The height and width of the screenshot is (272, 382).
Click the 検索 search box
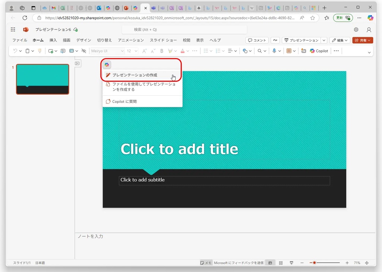coord(184,29)
